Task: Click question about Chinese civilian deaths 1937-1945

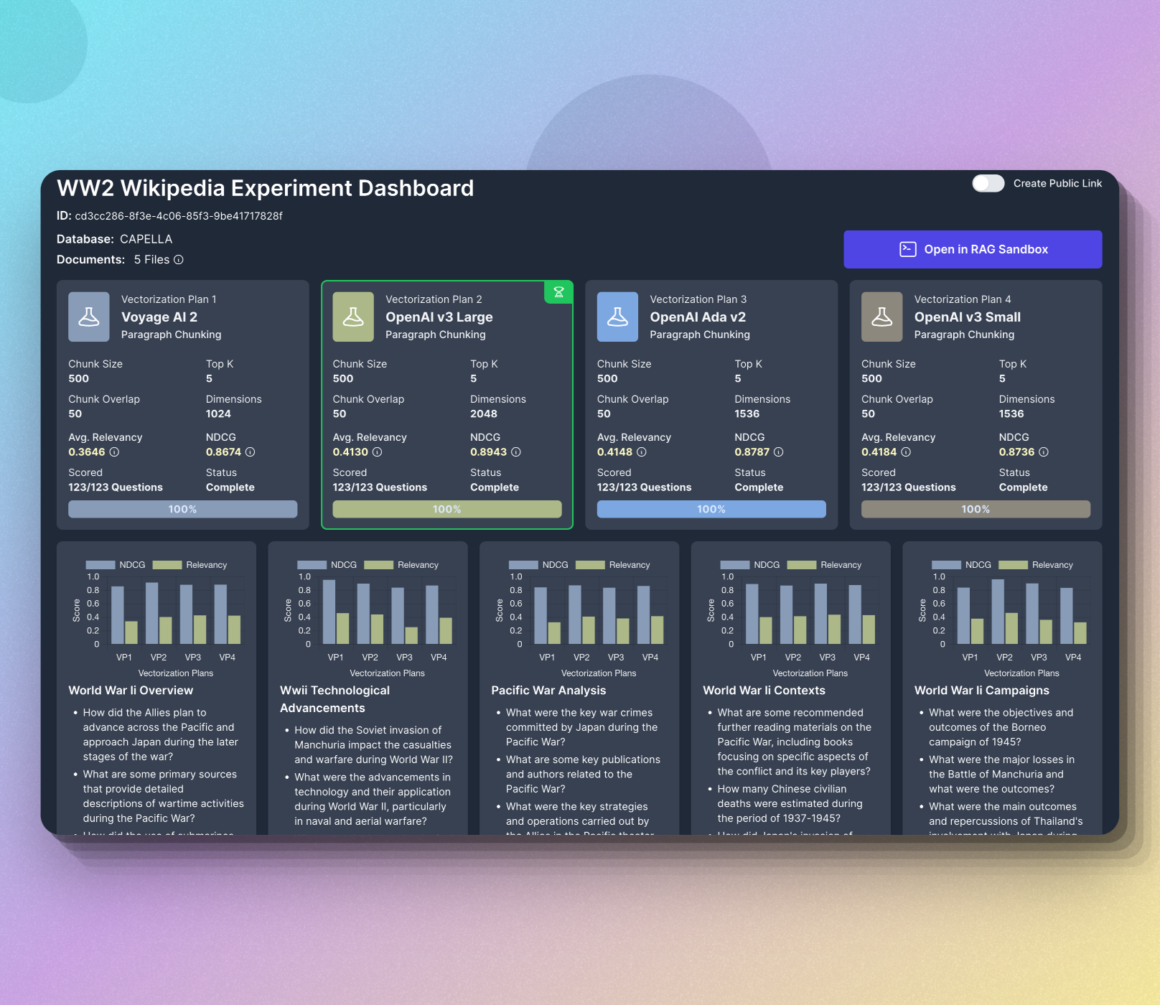Action: pyautogui.click(x=790, y=804)
